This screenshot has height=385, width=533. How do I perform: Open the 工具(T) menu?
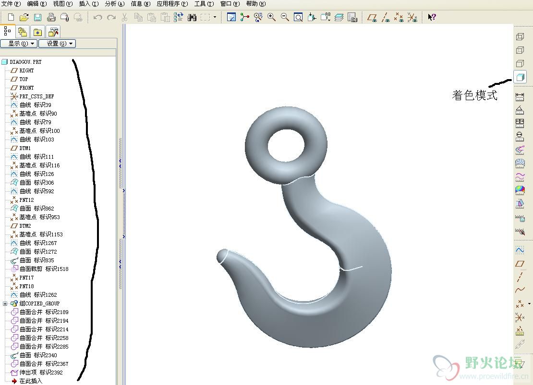[204, 4]
